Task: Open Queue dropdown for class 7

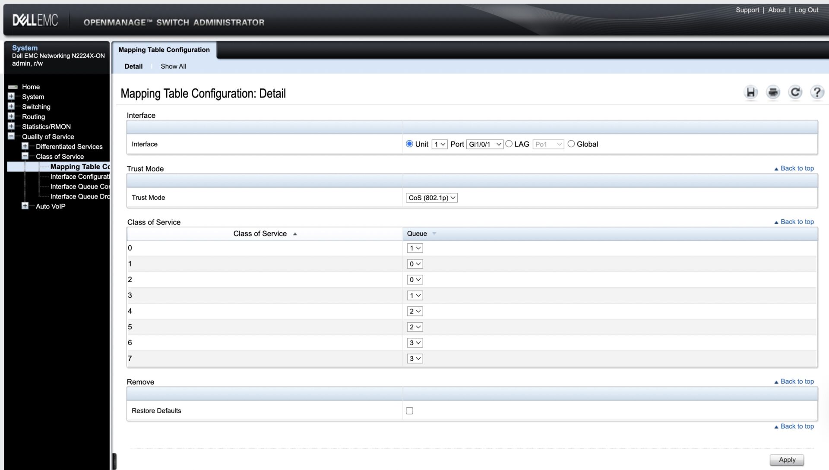Action: [414, 359]
